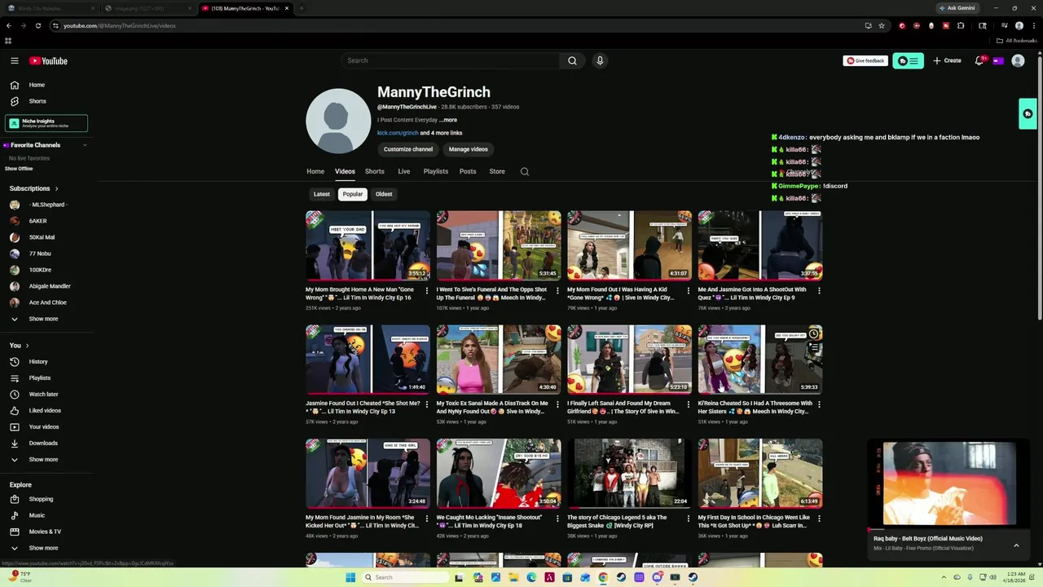Show more items under Explore

point(43,548)
